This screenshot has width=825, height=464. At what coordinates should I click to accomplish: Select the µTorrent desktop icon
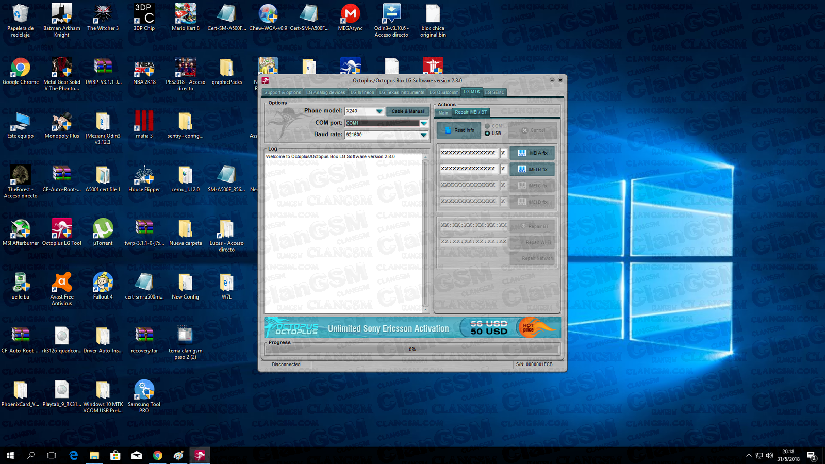(x=103, y=232)
